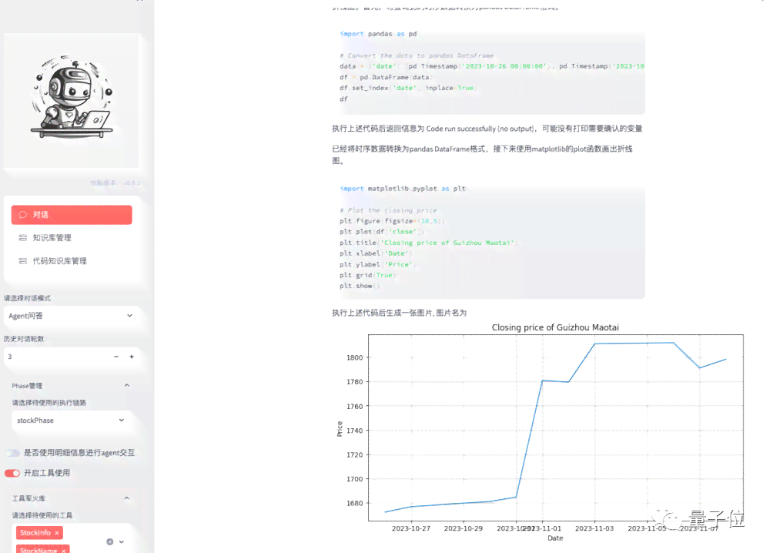This screenshot has height=553, width=770.
Task: Open the Agent问答 dialogue mode dropdown
Action: tap(71, 316)
